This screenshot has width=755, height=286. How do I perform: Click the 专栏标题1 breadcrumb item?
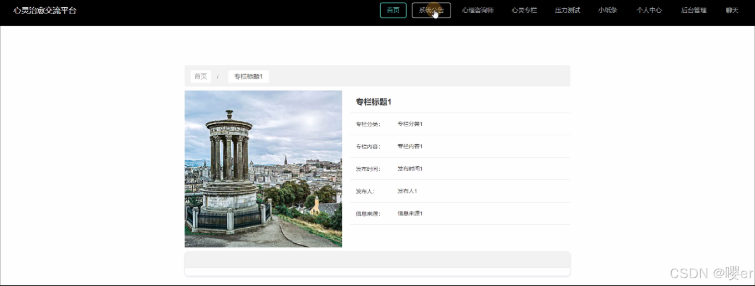click(248, 76)
